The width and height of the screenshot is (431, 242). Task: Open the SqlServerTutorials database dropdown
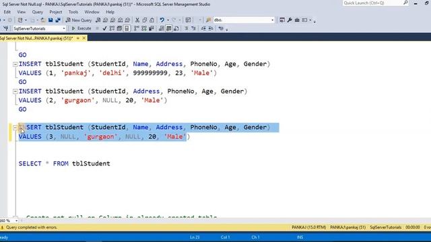pos(64,28)
